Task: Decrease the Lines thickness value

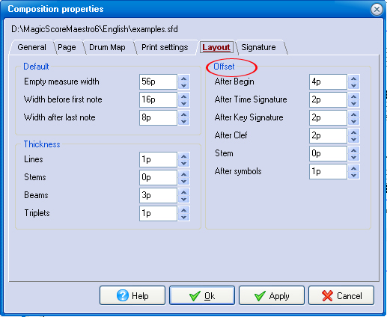Action: [184, 163]
